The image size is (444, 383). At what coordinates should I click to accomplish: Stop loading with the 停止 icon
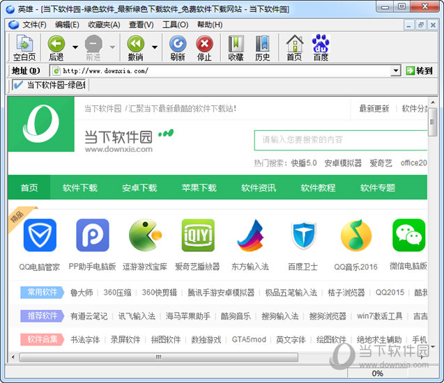pos(204,47)
